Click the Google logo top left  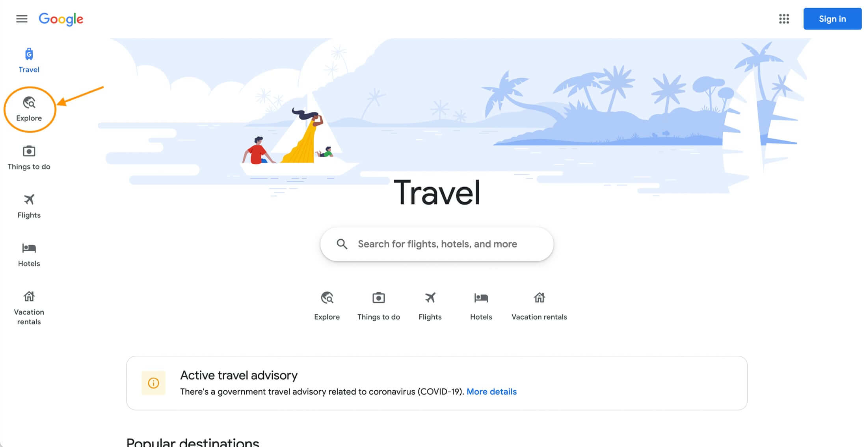pos(61,19)
